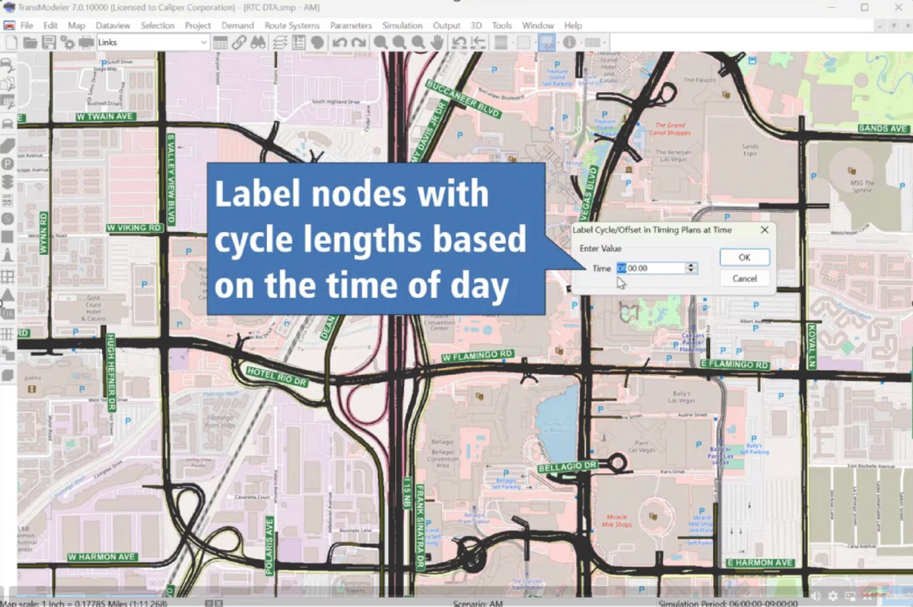Open the Window menu
This screenshot has height=607, width=913.
tap(538, 25)
